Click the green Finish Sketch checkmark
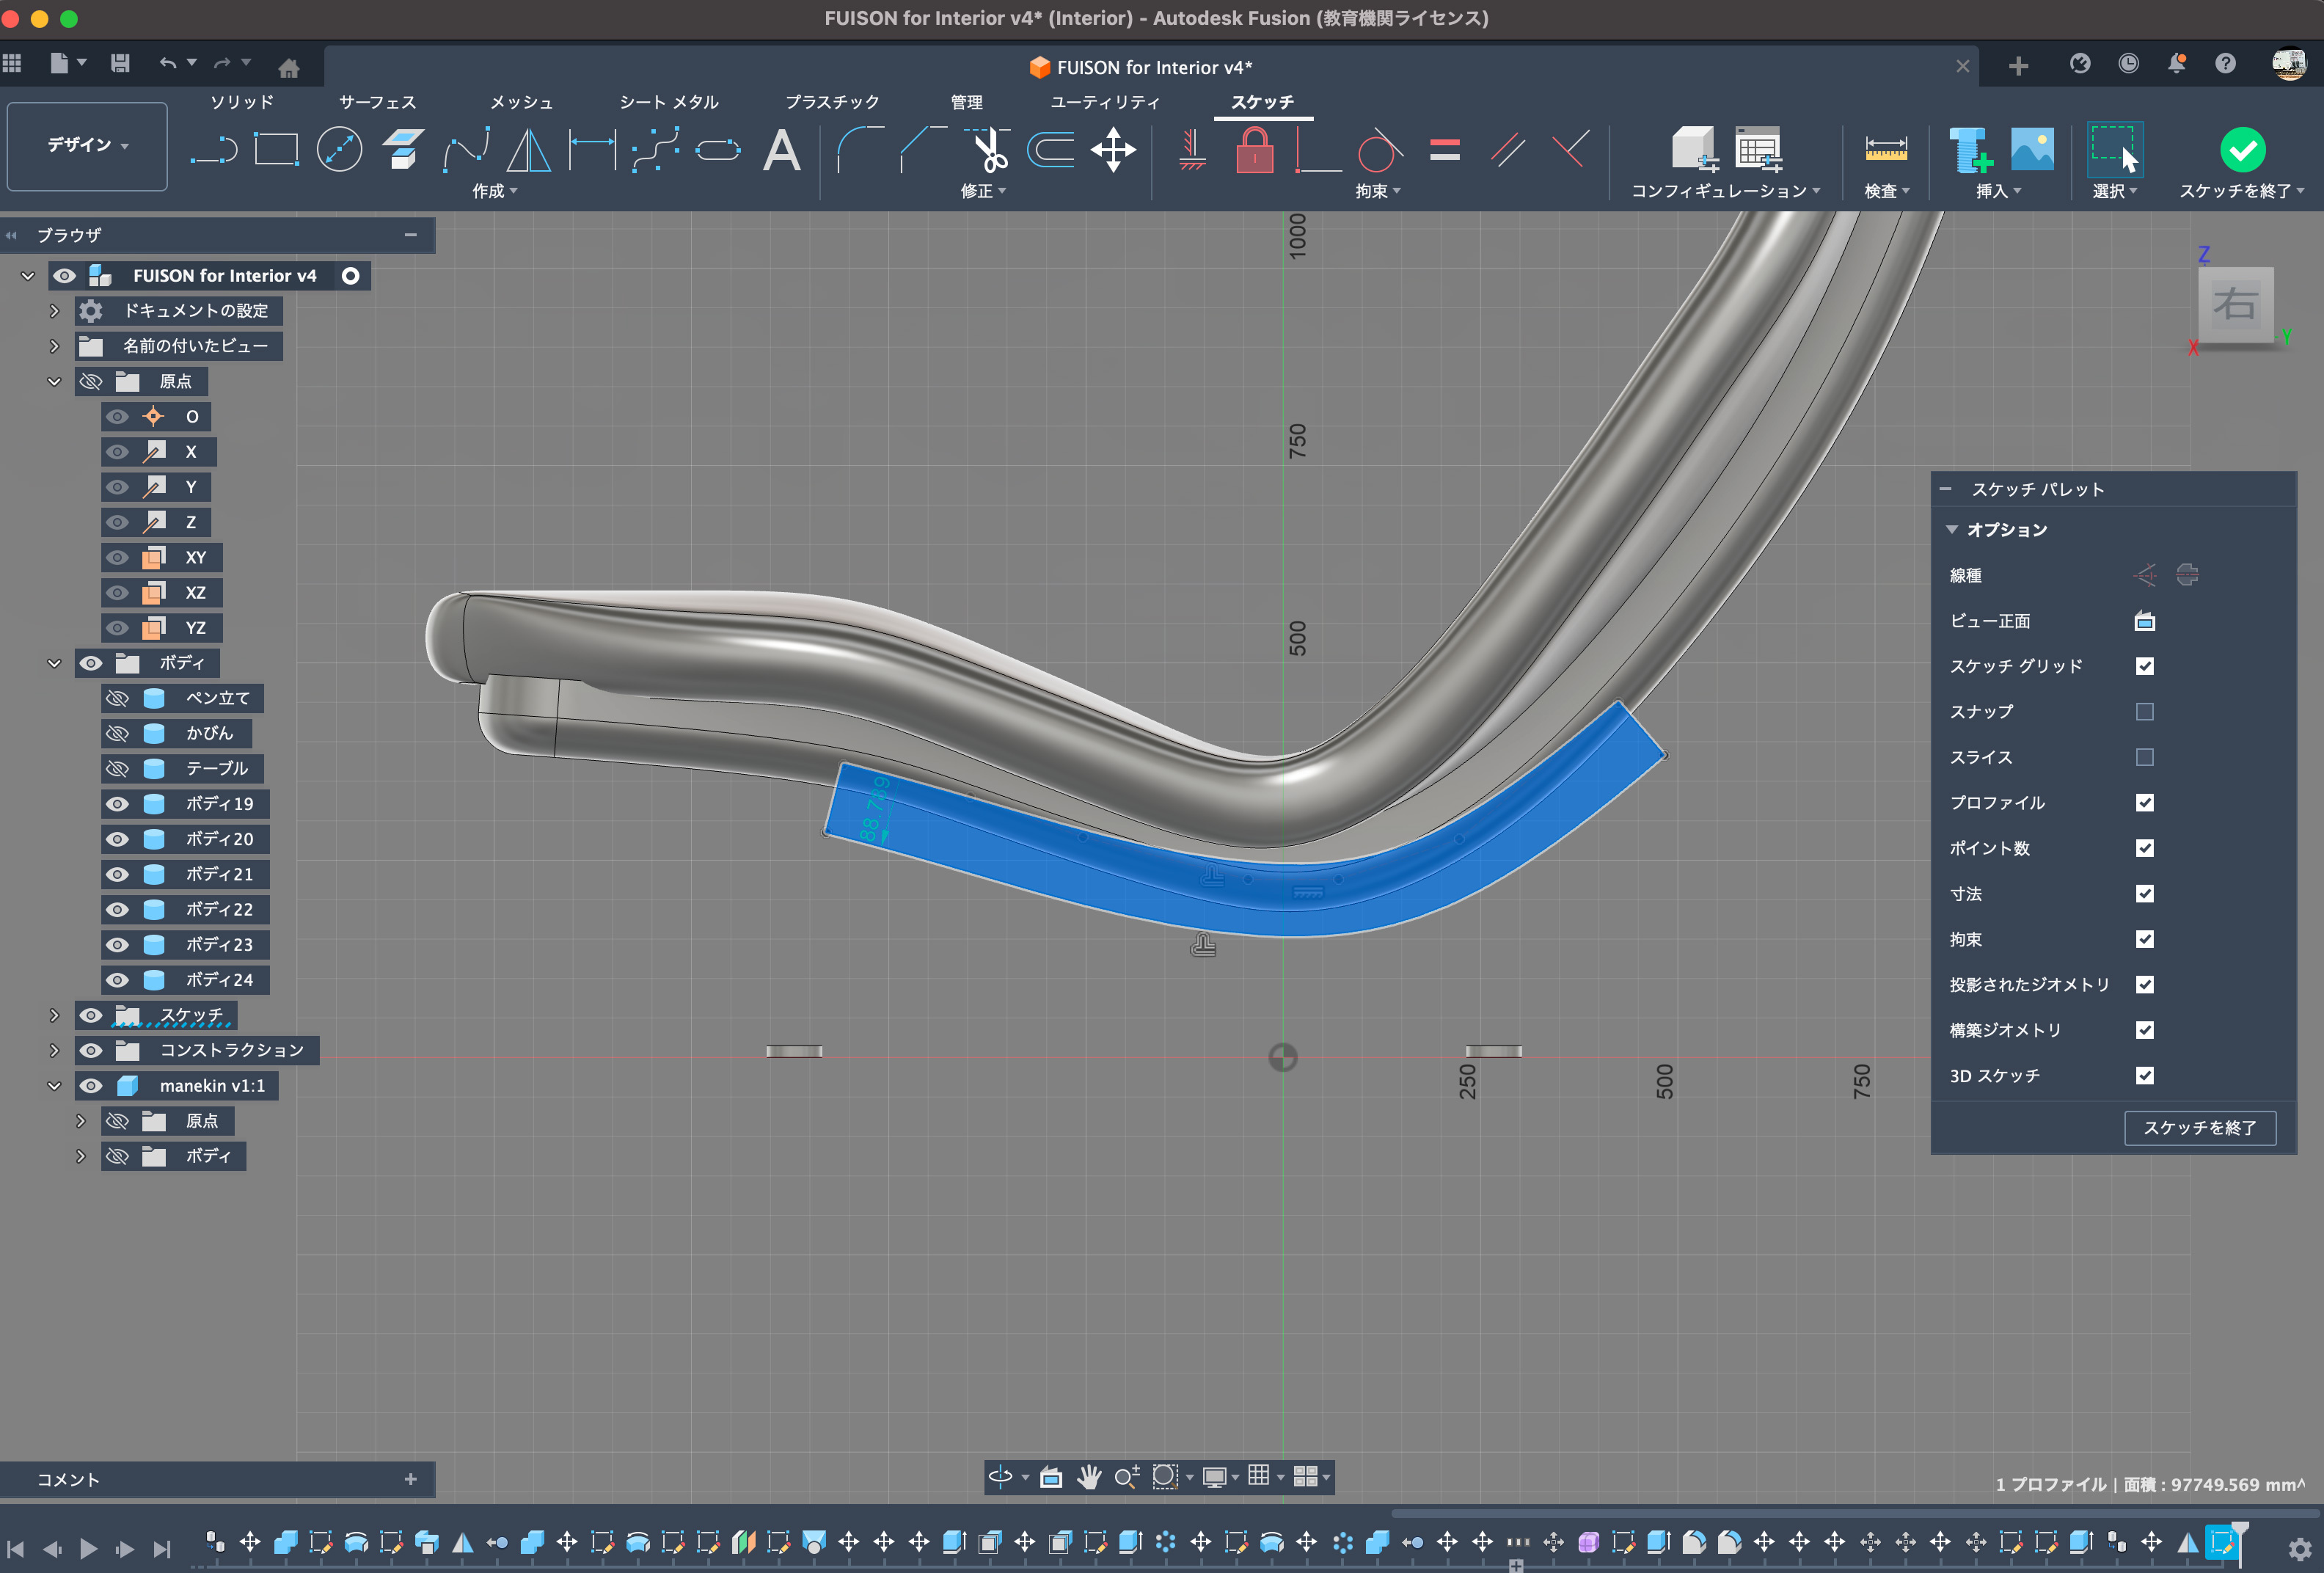2324x1573 pixels. [2242, 151]
